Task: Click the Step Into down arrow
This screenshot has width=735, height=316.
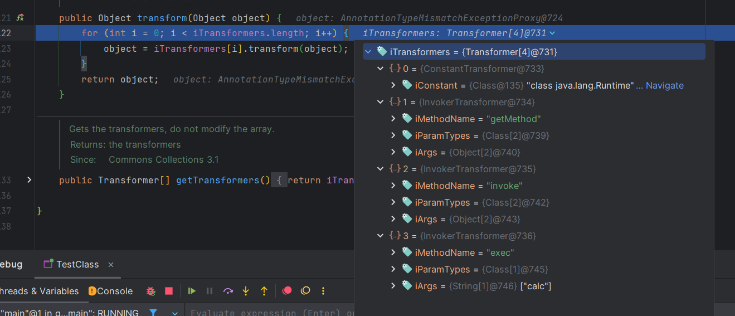Action: point(246,291)
